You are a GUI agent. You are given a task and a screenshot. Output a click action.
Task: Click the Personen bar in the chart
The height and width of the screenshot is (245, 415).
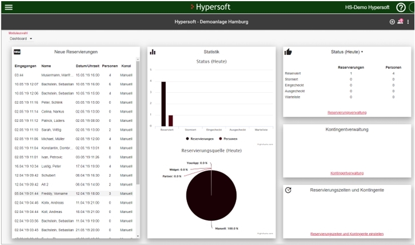(171, 121)
